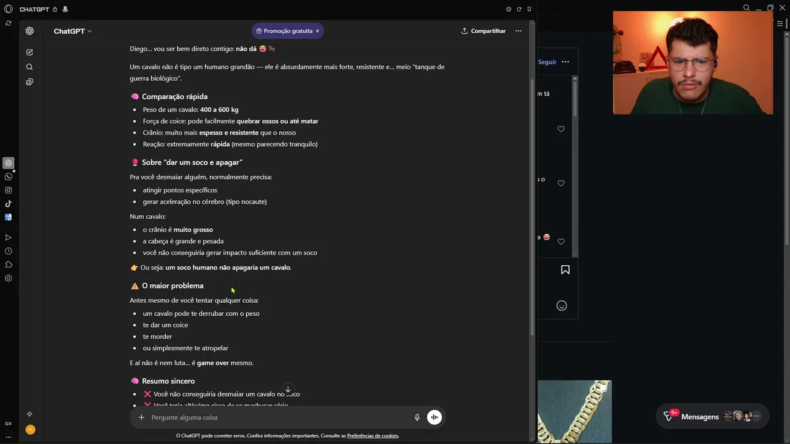Screen dimensions: 790x444
Task: Select heading text Comparação rápida
Action: point(175,97)
